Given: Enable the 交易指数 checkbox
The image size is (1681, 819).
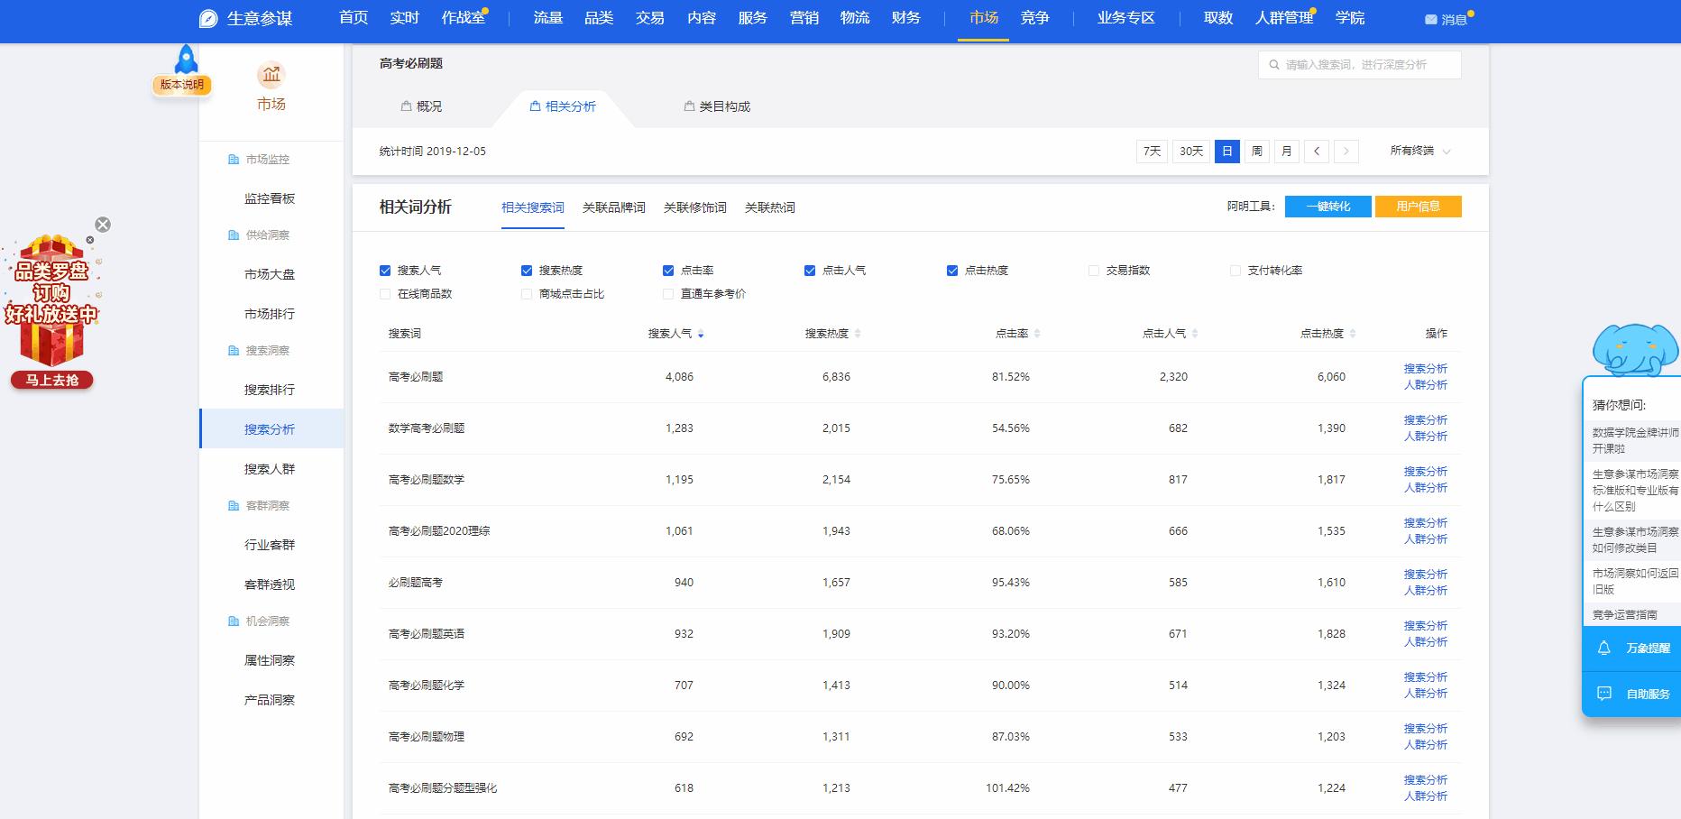Looking at the screenshot, I should (1094, 270).
